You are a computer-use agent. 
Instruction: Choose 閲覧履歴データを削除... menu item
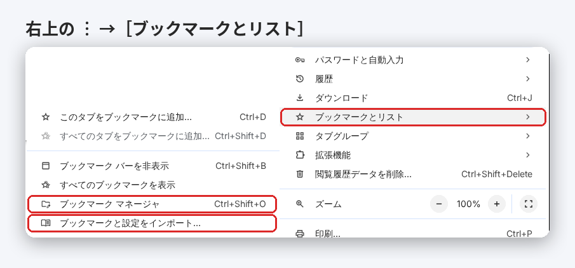pyautogui.click(x=412, y=174)
